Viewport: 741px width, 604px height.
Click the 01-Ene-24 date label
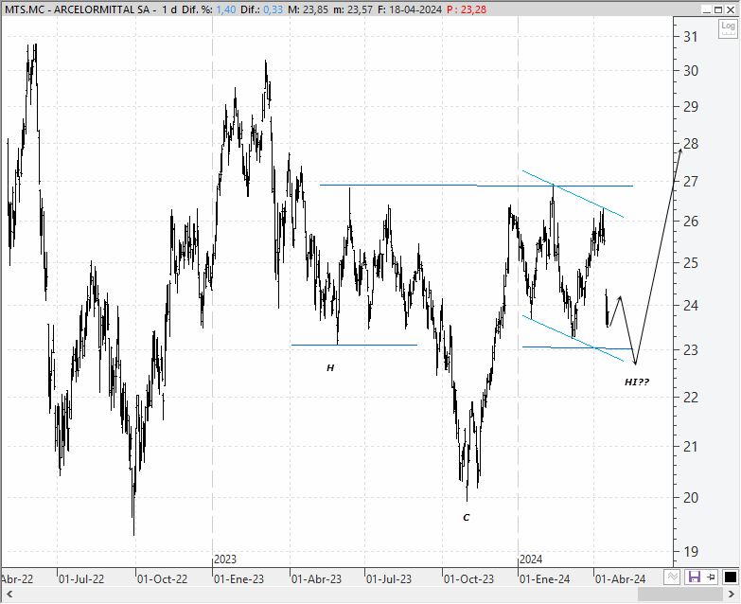pos(545,579)
